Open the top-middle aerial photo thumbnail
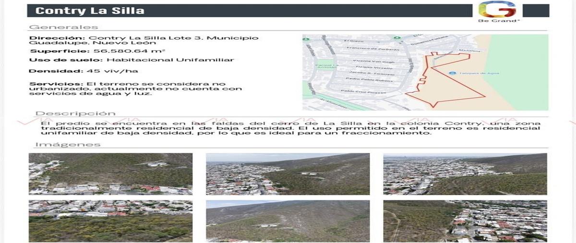576x243 pixels. tap(288, 174)
